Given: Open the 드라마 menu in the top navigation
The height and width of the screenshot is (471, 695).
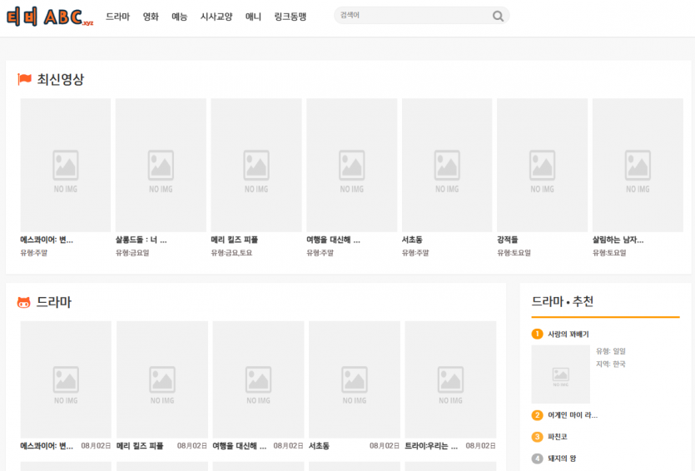Looking at the screenshot, I should [117, 17].
